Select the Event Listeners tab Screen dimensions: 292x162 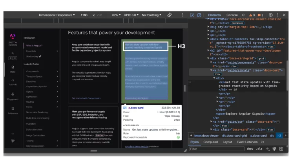click(247, 142)
